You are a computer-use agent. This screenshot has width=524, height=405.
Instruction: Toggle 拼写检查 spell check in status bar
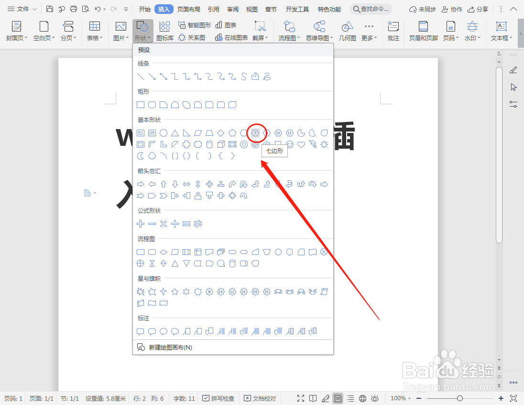tap(218, 398)
